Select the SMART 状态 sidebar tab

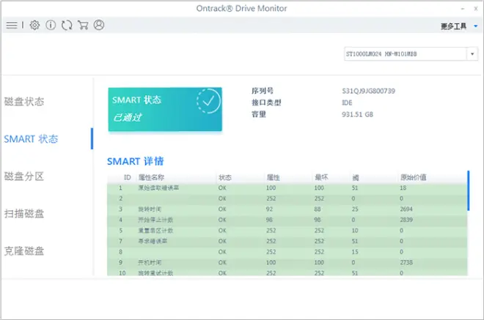[31, 139]
